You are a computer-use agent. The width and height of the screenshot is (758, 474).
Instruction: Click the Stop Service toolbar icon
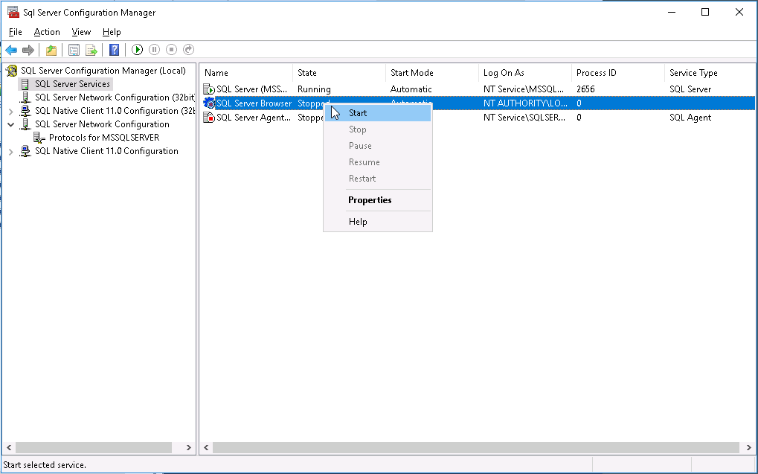tap(171, 49)
